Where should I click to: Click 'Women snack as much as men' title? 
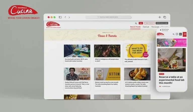107,84
